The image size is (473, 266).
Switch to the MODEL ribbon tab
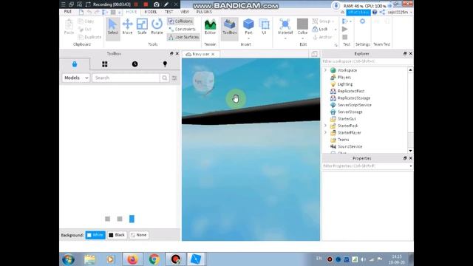(150, 12)
